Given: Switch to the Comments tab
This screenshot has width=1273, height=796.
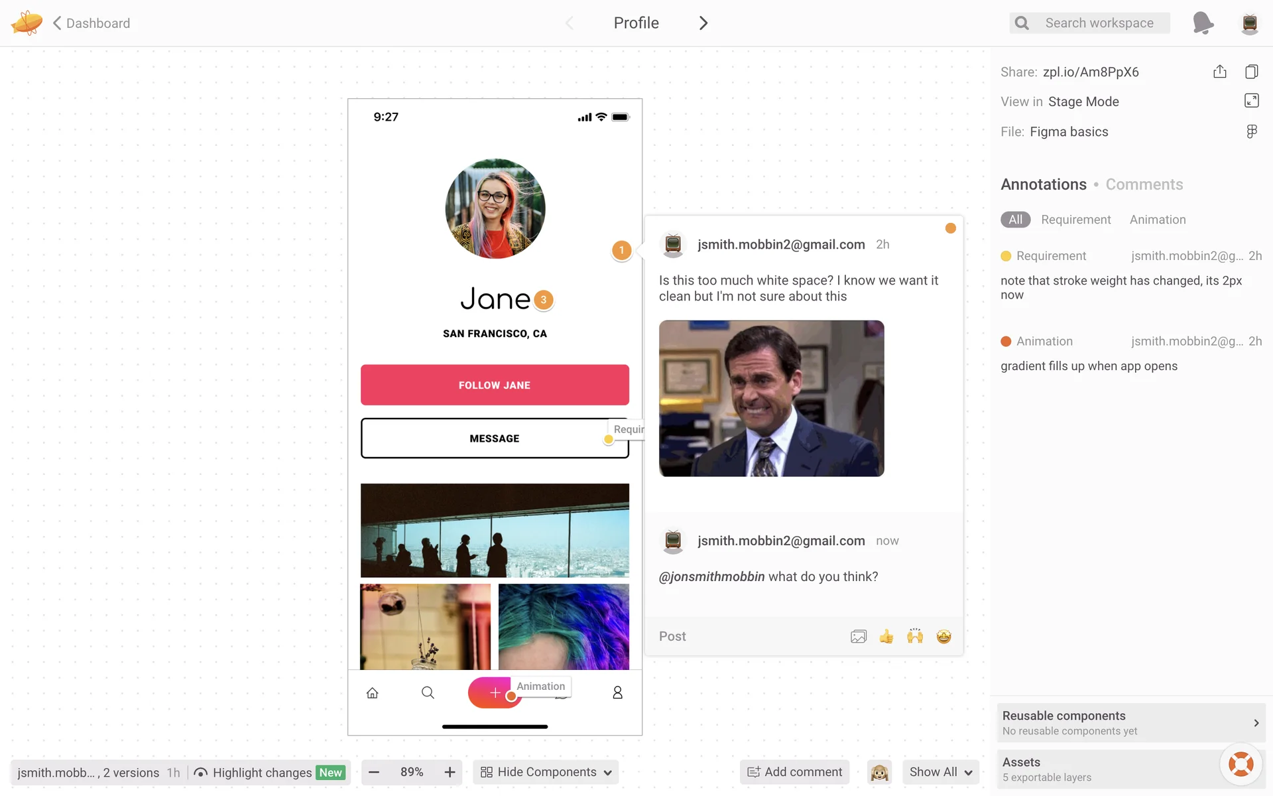Looking at the screenshot, I should point(1144,184).
